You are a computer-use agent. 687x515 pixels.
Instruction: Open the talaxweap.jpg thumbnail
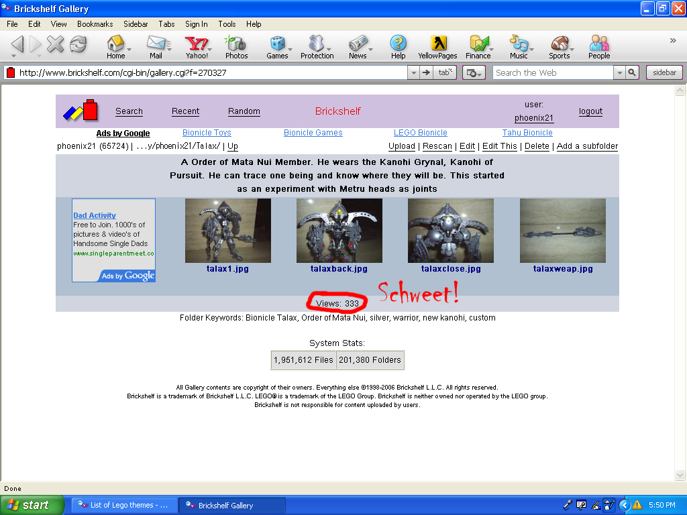563,231
